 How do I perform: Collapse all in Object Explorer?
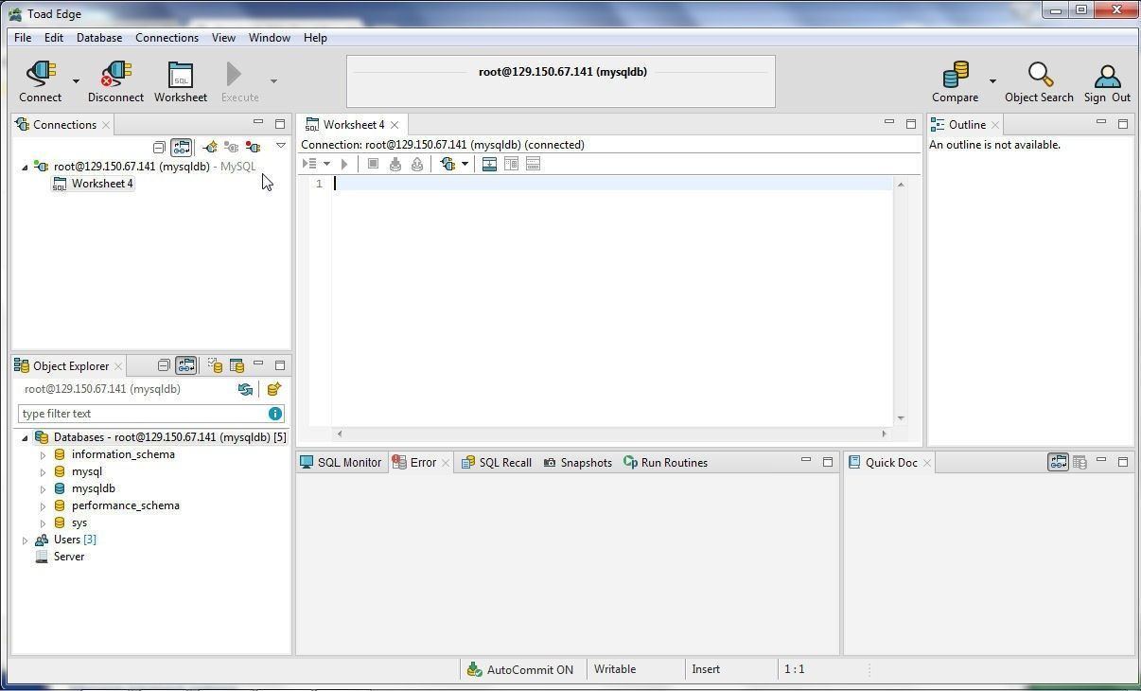tap(164, 365)
